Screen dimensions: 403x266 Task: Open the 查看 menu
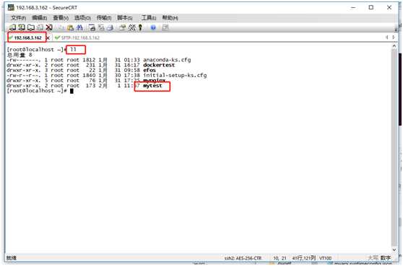tap(61, 18)
